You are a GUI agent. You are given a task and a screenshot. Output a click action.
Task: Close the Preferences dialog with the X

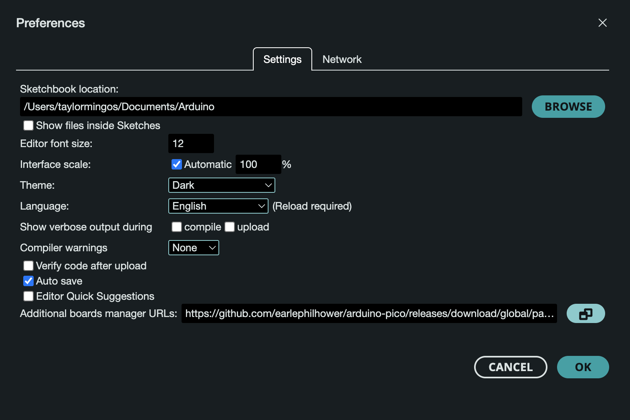[x=602, y=23]
